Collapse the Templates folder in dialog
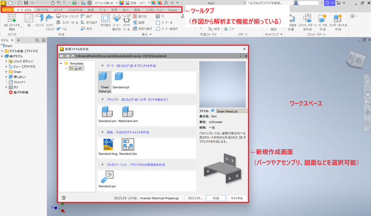This screenshot has height=216, width=371. [x=61, y=63]
